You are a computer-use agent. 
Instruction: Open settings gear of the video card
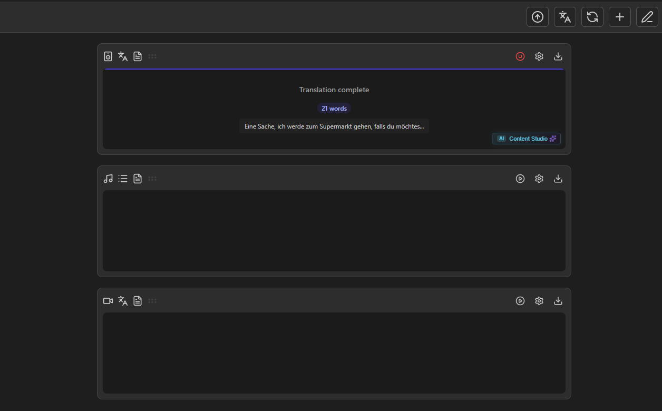click(x=539, y=301)
